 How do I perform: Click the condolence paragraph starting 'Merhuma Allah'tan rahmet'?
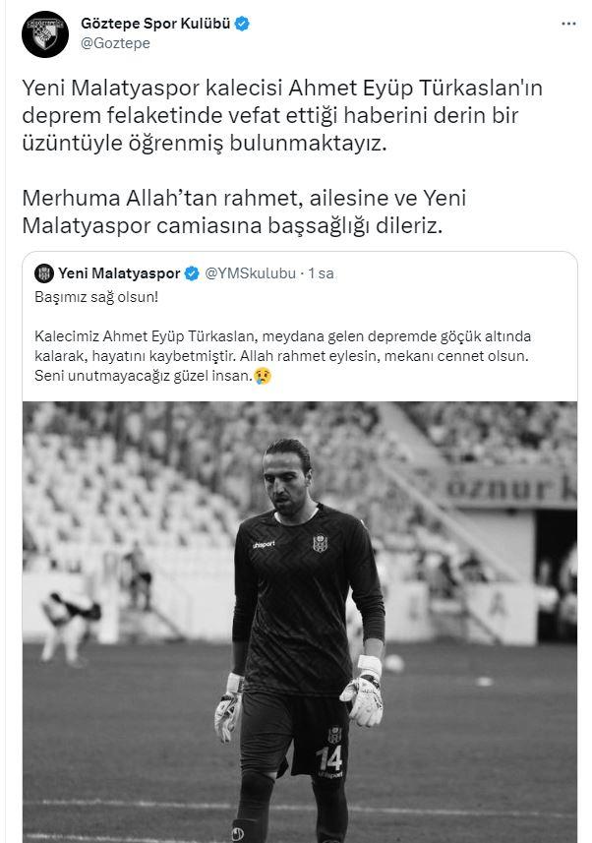click(244, 211)
